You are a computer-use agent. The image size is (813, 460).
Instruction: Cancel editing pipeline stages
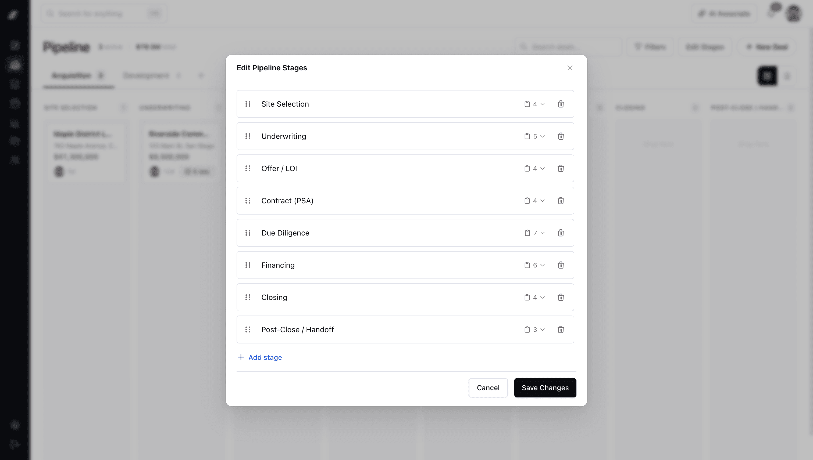coord(488,388)
